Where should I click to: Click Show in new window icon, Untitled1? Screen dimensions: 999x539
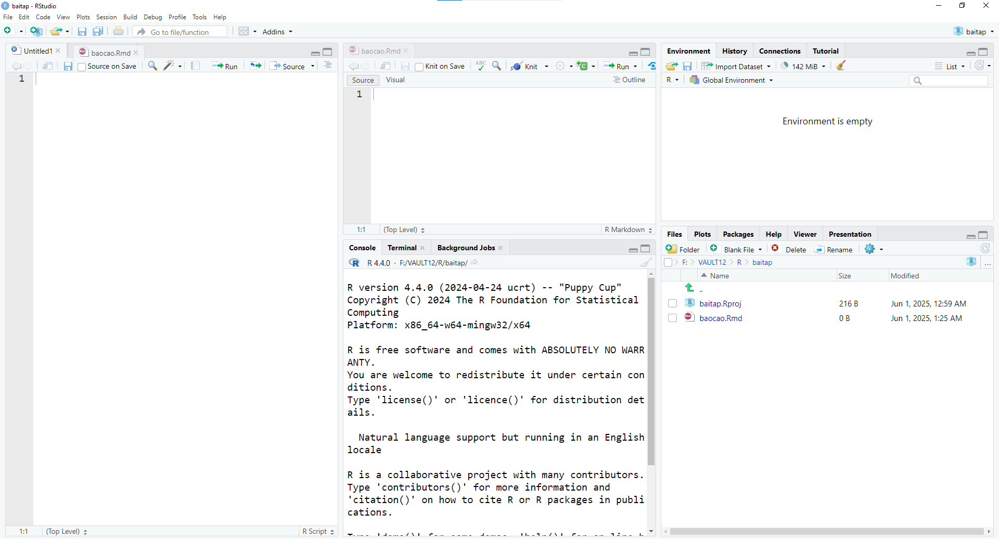tap(48, 66)
